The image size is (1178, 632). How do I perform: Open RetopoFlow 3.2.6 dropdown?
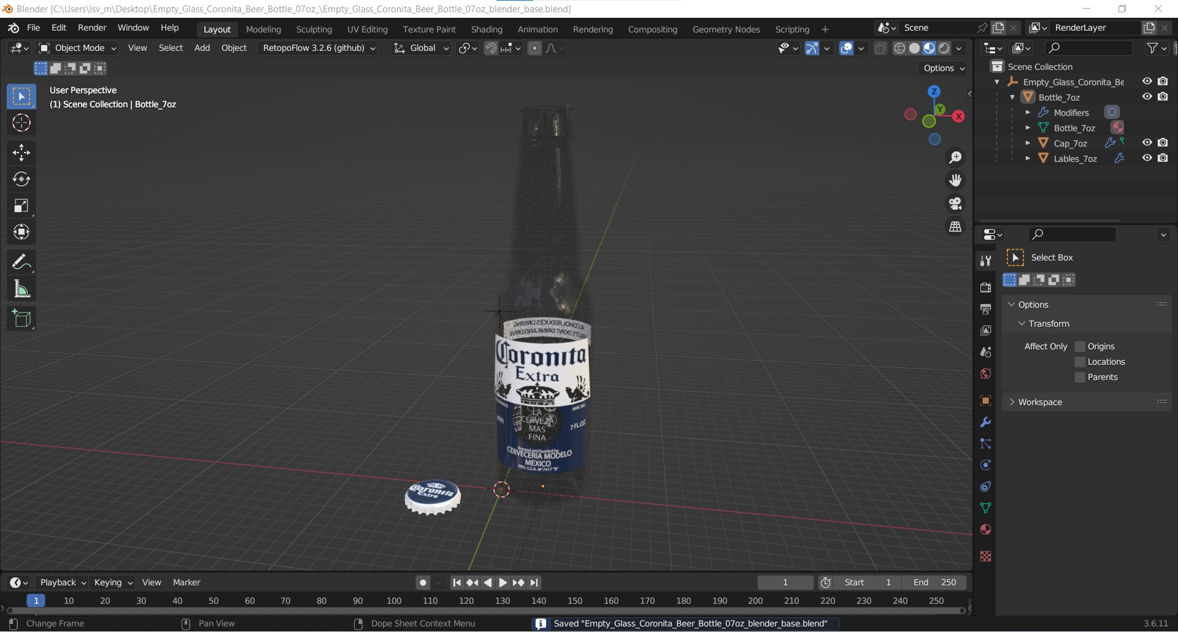pos(318,48)
